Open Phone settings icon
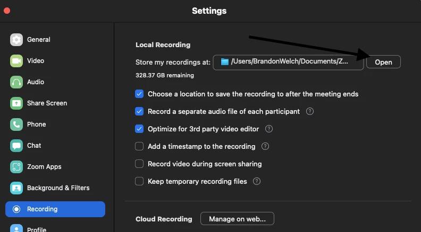Image resolution: width=421 pixels, height=232 pixels. point(16,124)
